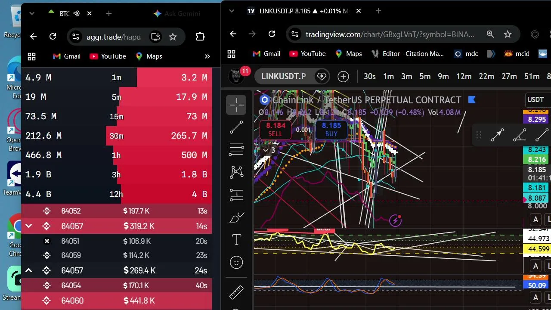The width and height of the screenshot is (551, 310).
Task: Collapse the 64057 trade row with up chevron
Action: [28, 270]
